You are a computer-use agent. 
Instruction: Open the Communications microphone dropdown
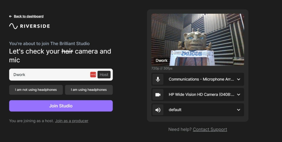201,79
